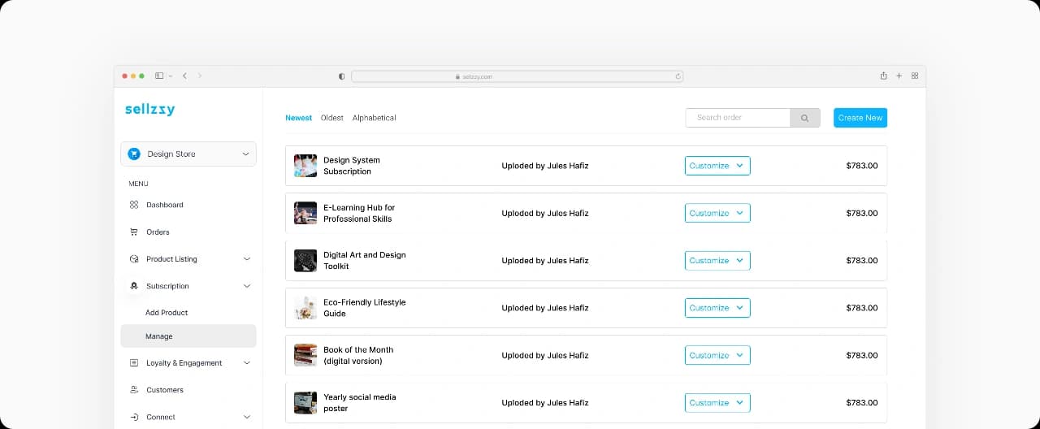Show tab overview grid icon
The width and height of the screenshot is (1040, 429).
(x=915, y=76)
